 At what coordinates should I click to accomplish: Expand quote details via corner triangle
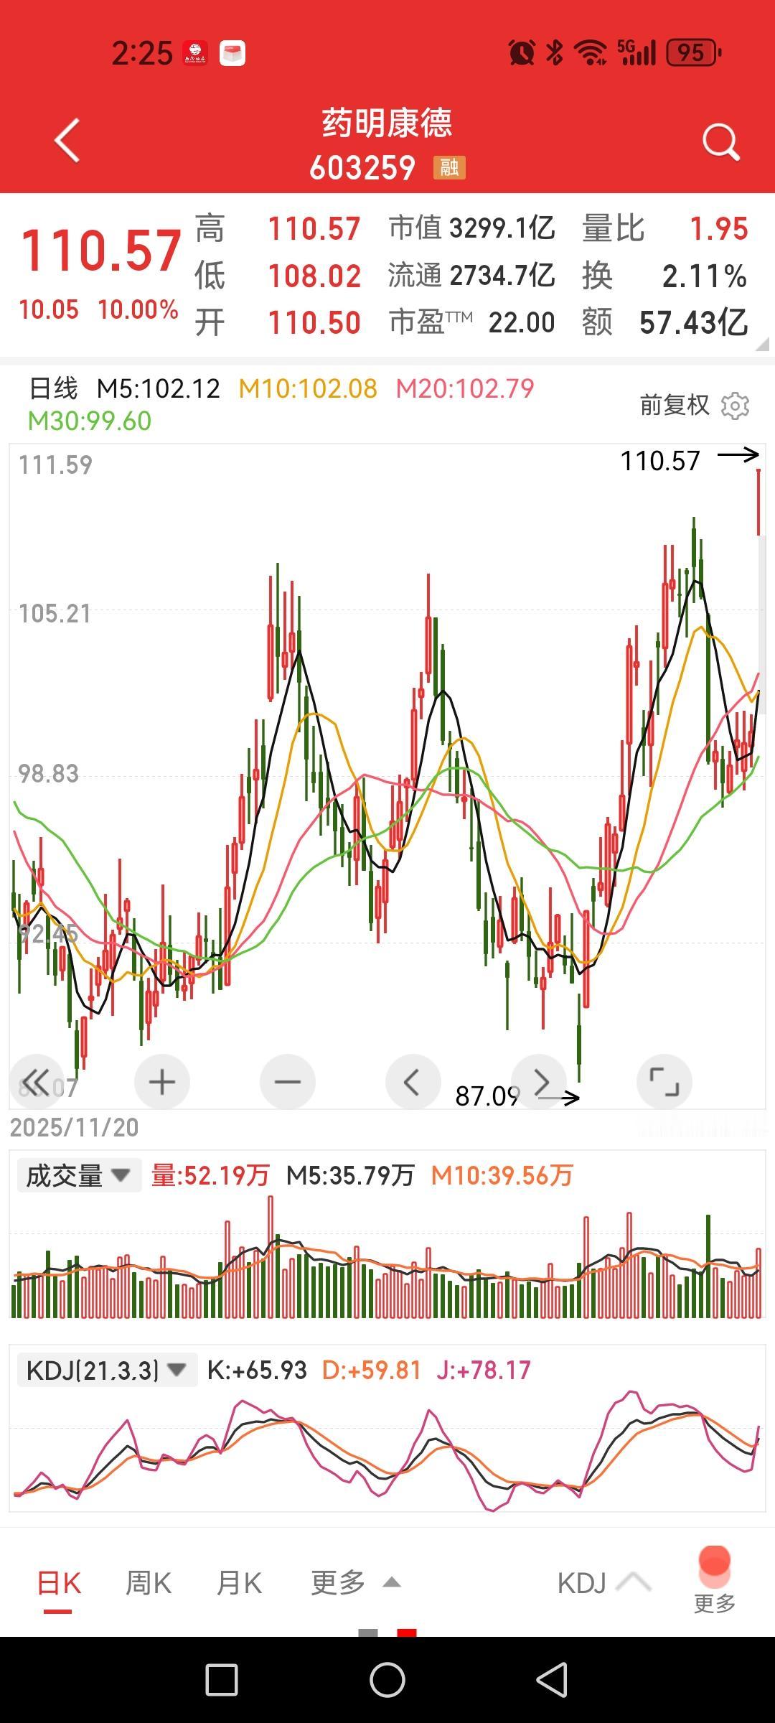click(762, 345)
